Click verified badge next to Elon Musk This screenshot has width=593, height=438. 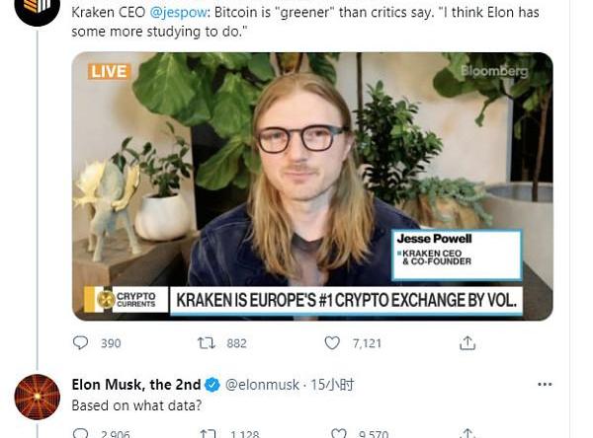click(212, 385)
